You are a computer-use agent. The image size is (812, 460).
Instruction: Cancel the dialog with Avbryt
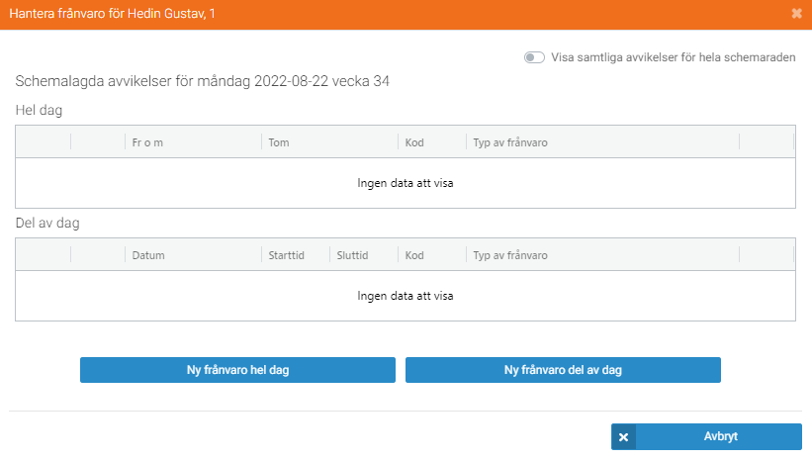[719, 436]
